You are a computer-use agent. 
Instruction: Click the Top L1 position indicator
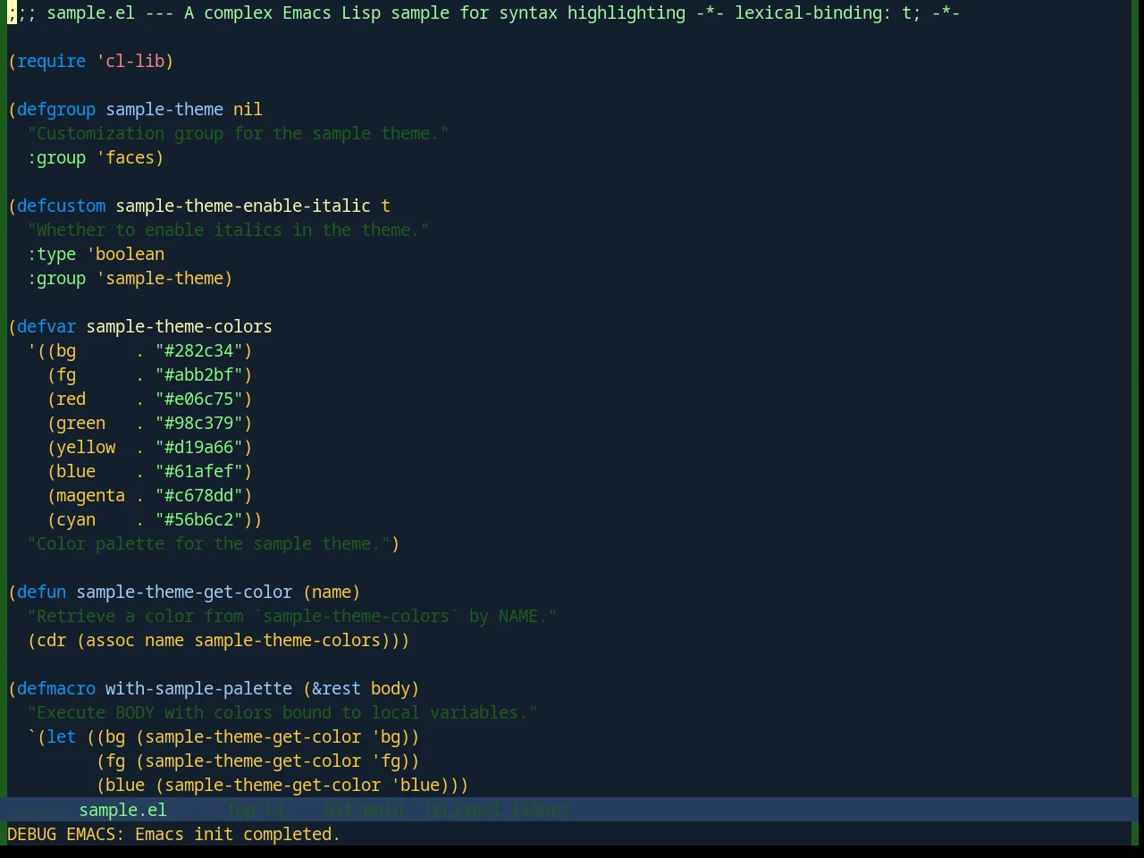click(x=256, y=810)
